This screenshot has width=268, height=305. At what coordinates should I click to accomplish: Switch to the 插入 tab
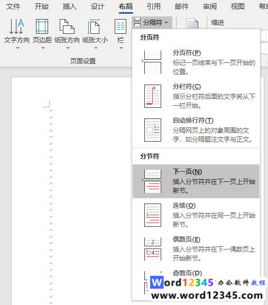coord(70,7)
